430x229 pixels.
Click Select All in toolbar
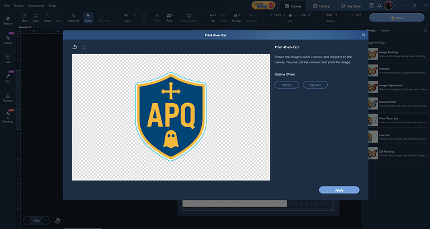pos(74,18)
